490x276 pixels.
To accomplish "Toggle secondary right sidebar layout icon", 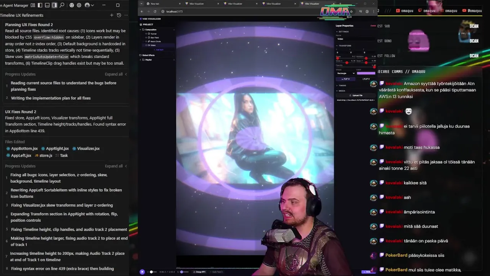I will [54, 5].
